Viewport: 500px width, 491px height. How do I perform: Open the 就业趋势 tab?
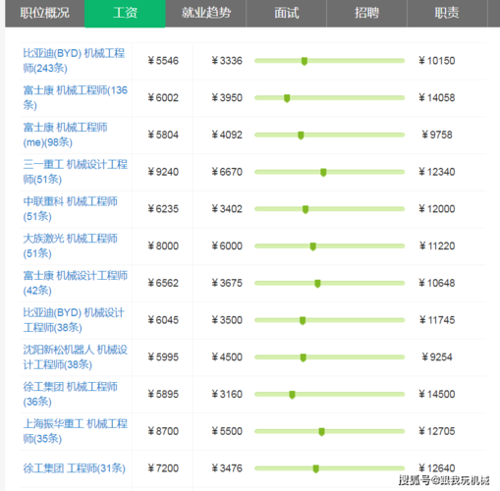tap(205, 14)
